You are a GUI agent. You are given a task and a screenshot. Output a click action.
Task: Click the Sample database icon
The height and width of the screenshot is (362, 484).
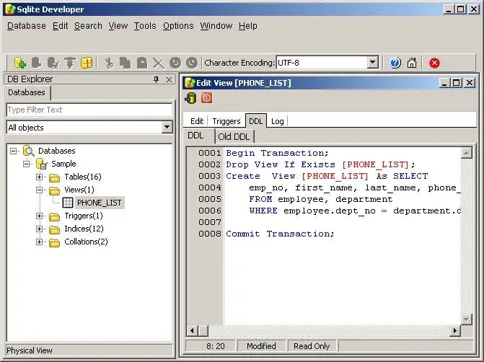42,164
